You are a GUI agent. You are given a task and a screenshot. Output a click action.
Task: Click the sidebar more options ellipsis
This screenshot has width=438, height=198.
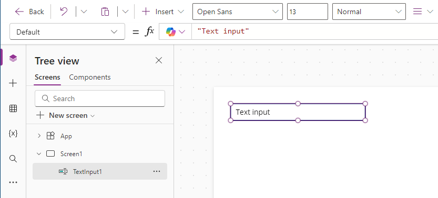click(x=13, y=182)
